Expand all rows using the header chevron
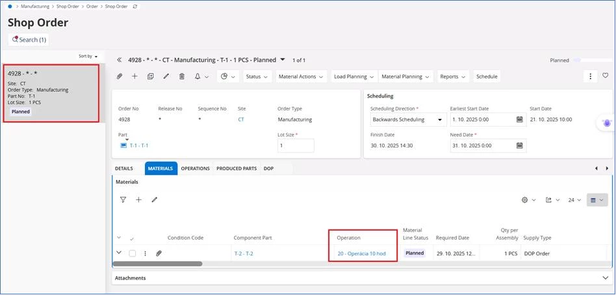 [x=119, y=238]
